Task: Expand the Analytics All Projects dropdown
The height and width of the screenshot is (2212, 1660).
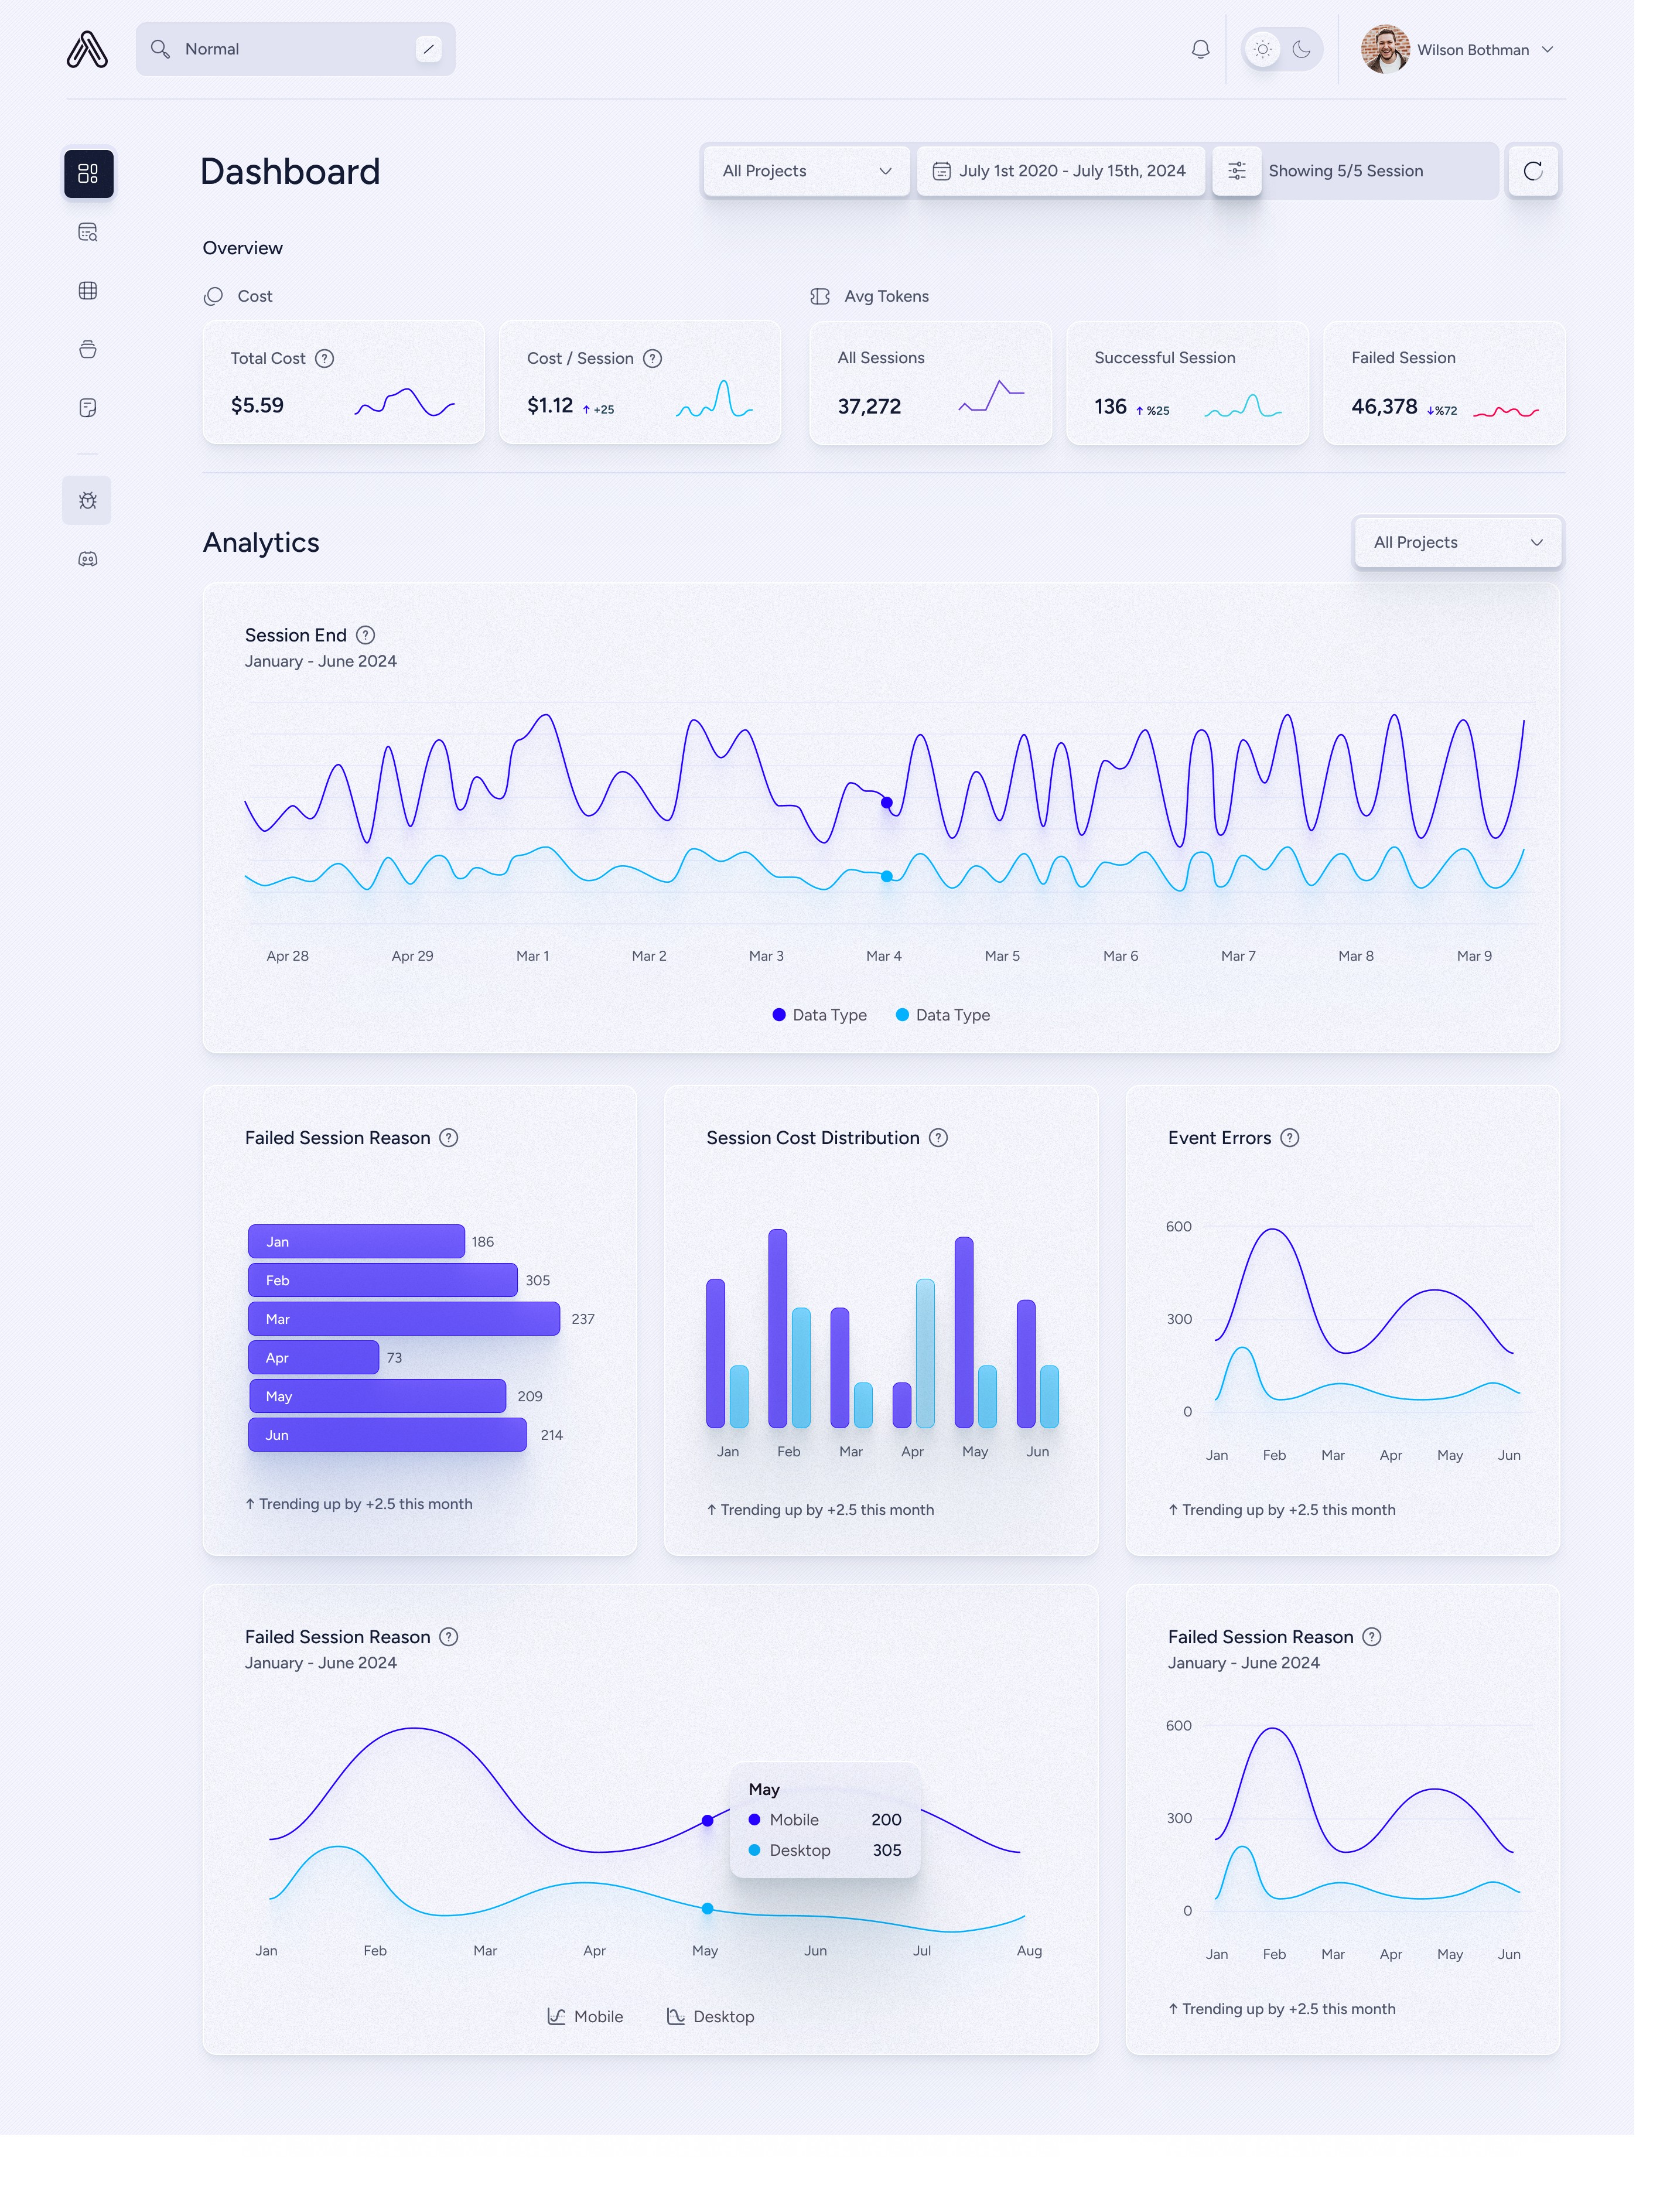Action: click(1457, 542)
